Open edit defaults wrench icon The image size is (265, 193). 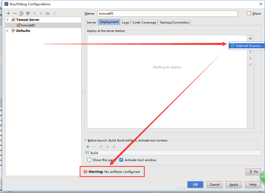pos(28,13)
